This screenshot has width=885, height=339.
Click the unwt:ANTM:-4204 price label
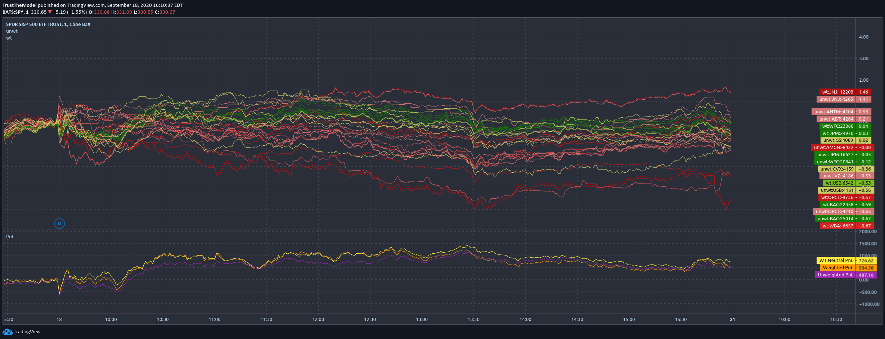841,112
